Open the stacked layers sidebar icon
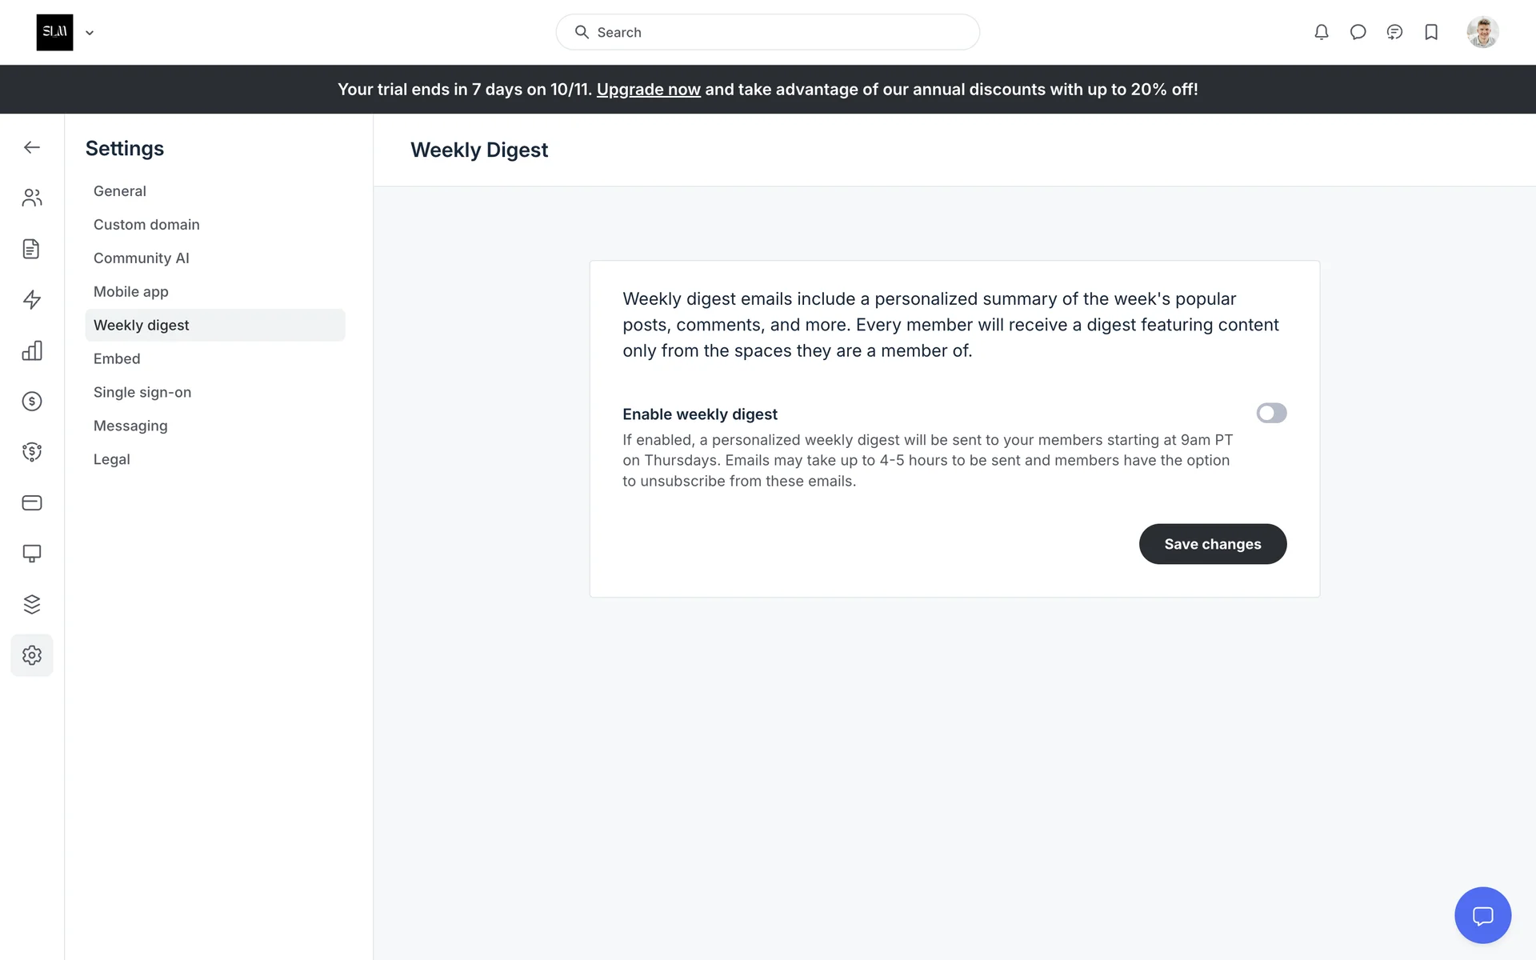 tap(32, 604)
